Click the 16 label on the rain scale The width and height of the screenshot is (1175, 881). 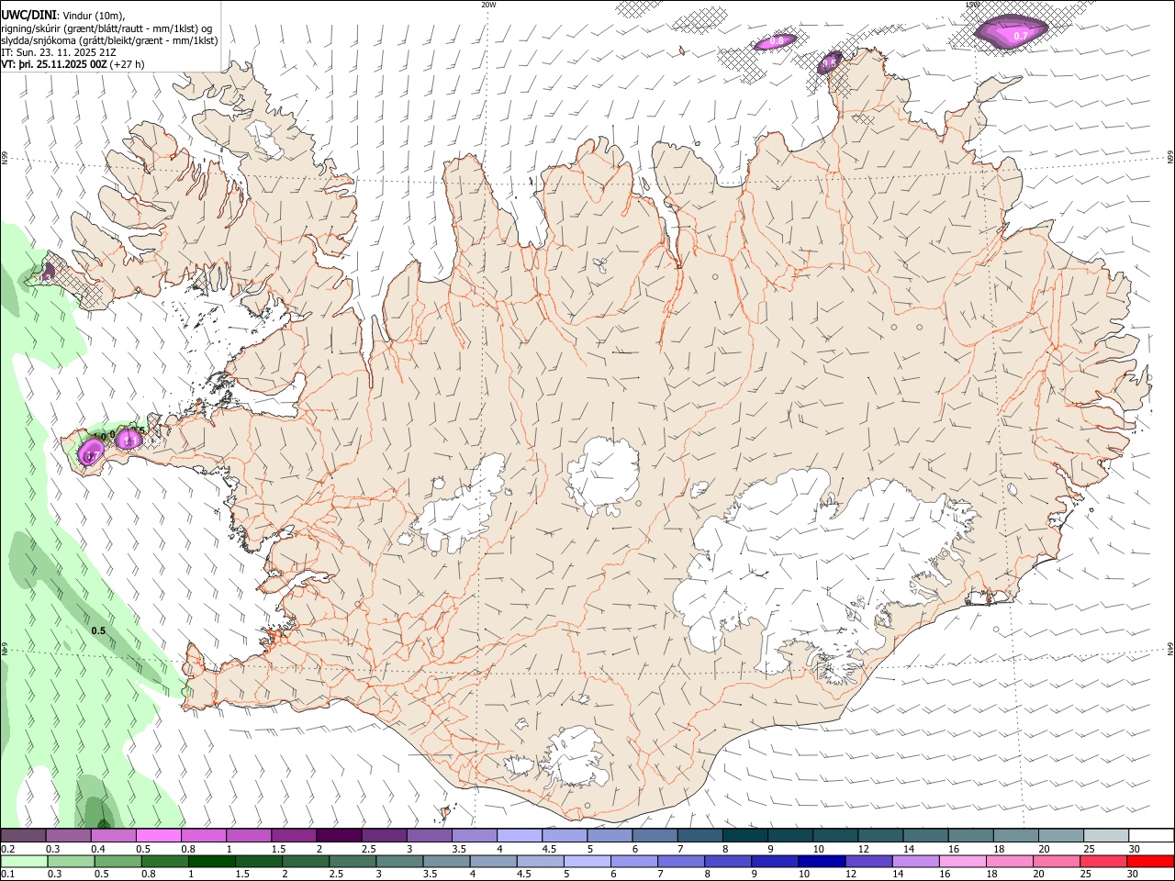coord(945,875)
